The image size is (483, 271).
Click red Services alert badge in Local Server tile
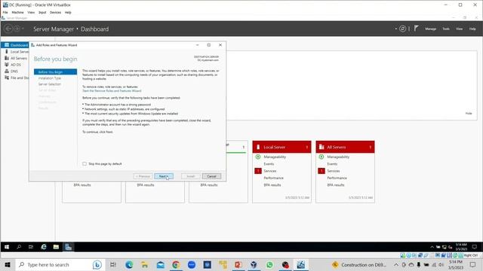tap(258, 171)
